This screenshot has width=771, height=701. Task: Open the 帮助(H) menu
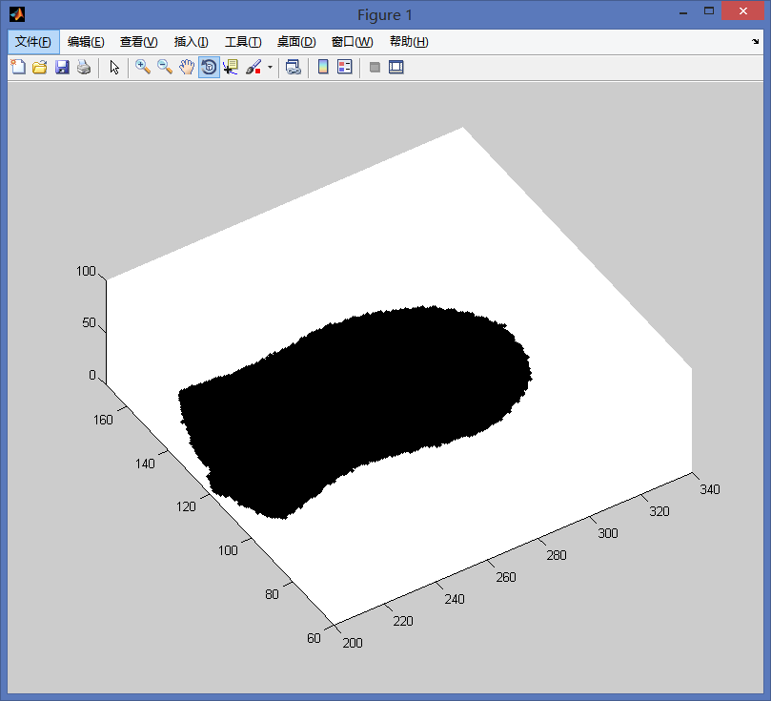tap(409, 42)
